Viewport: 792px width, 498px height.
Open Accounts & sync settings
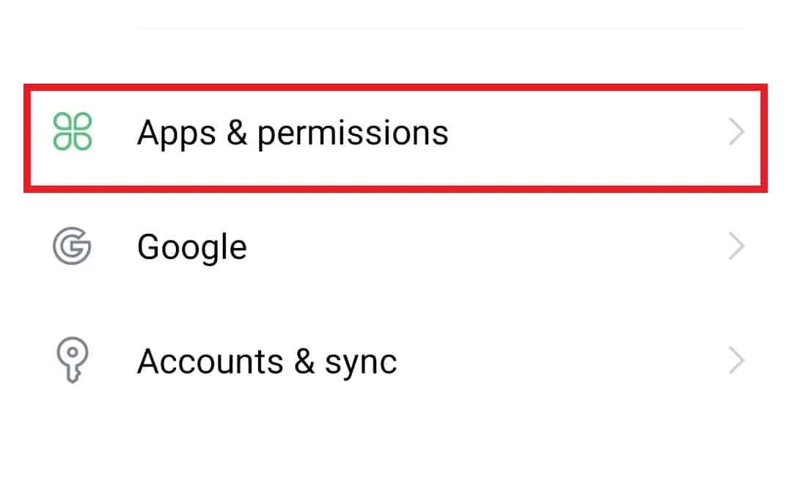(x=395, y=361)
